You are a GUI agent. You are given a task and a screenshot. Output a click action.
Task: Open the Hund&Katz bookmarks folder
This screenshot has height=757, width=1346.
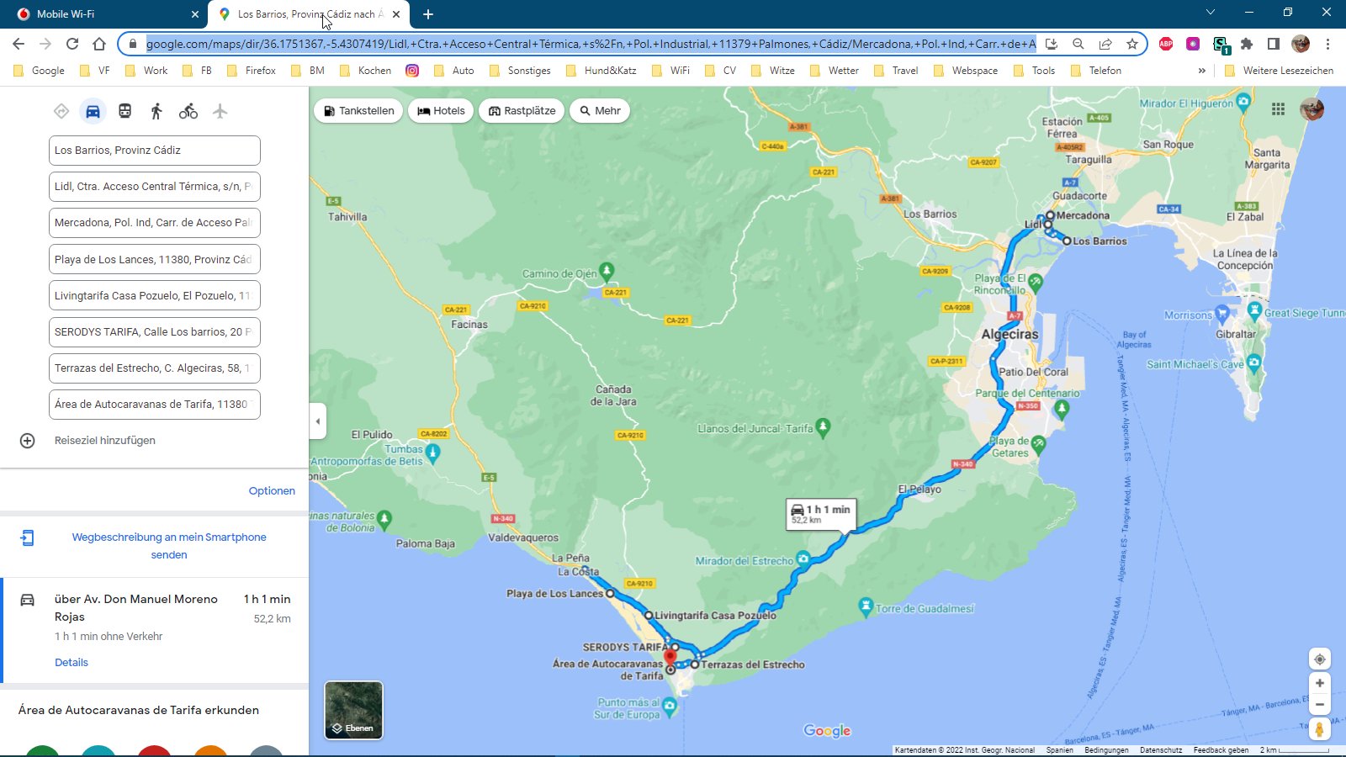click(601, 71)
